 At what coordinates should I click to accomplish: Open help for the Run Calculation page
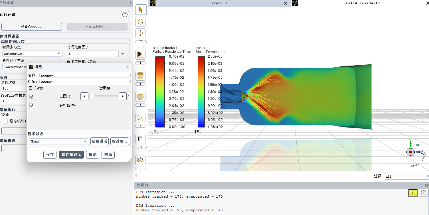(125, 15)
